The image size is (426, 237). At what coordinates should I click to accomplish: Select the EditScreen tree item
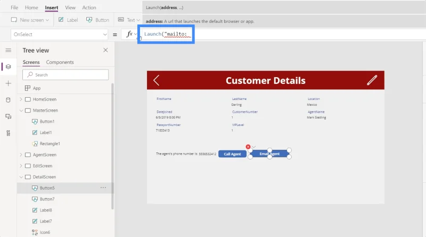[x=43, y=166]
